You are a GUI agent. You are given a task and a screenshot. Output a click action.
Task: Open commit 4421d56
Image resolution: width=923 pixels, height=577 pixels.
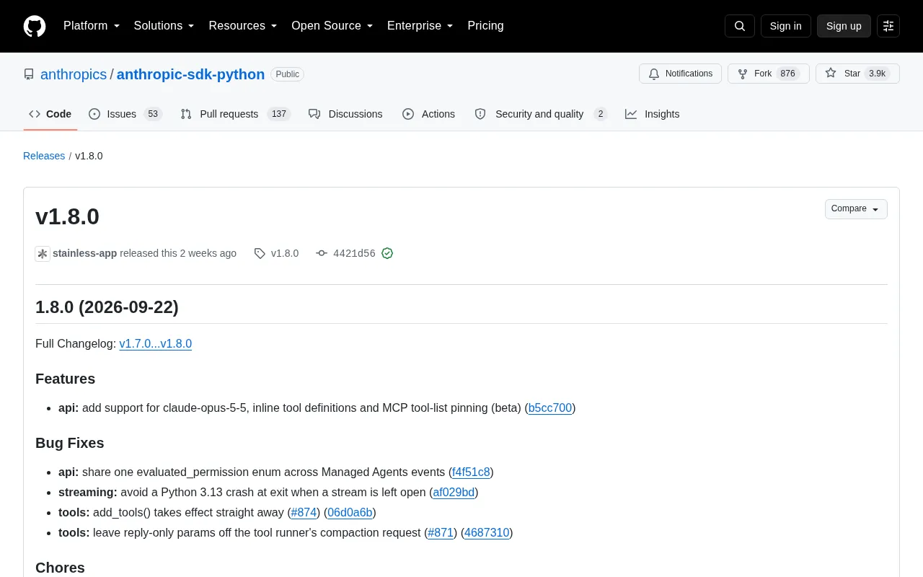pos(354,254)
